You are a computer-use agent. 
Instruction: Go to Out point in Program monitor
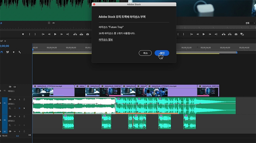(216, 34)
